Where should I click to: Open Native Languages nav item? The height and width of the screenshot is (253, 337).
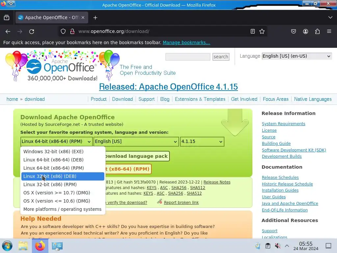(x=313, y=99)
